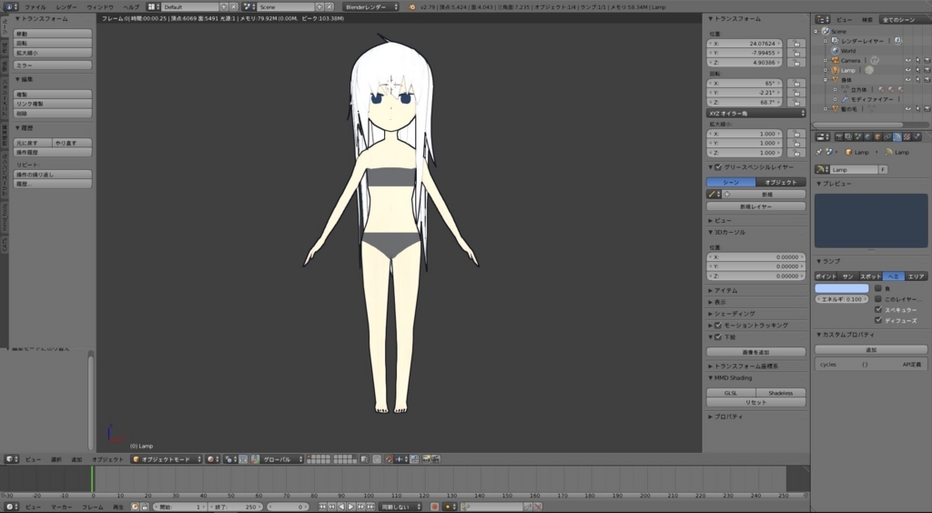The image size is (932, 513).
Task: Open the XYZ オイラー角 rotation mode dropdown
Action: coord(756,113)
